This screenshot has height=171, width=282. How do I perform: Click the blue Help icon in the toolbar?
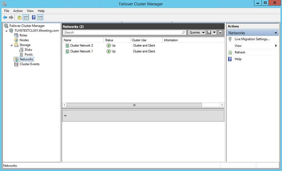click(34, 18)
